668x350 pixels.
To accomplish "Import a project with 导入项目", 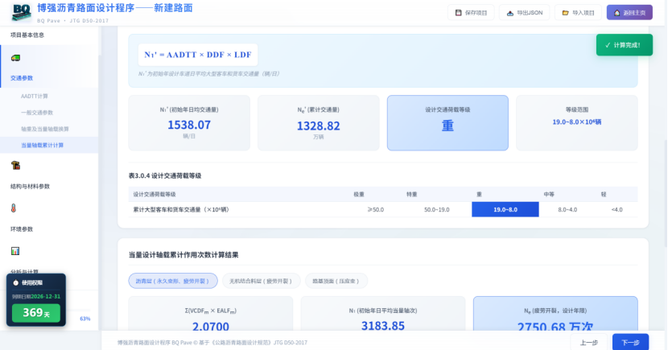I will (x=578, y=13).
